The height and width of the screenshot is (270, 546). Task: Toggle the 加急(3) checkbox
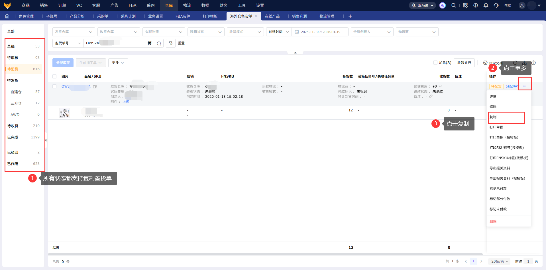pyautogui.click(x=435, y=63)
